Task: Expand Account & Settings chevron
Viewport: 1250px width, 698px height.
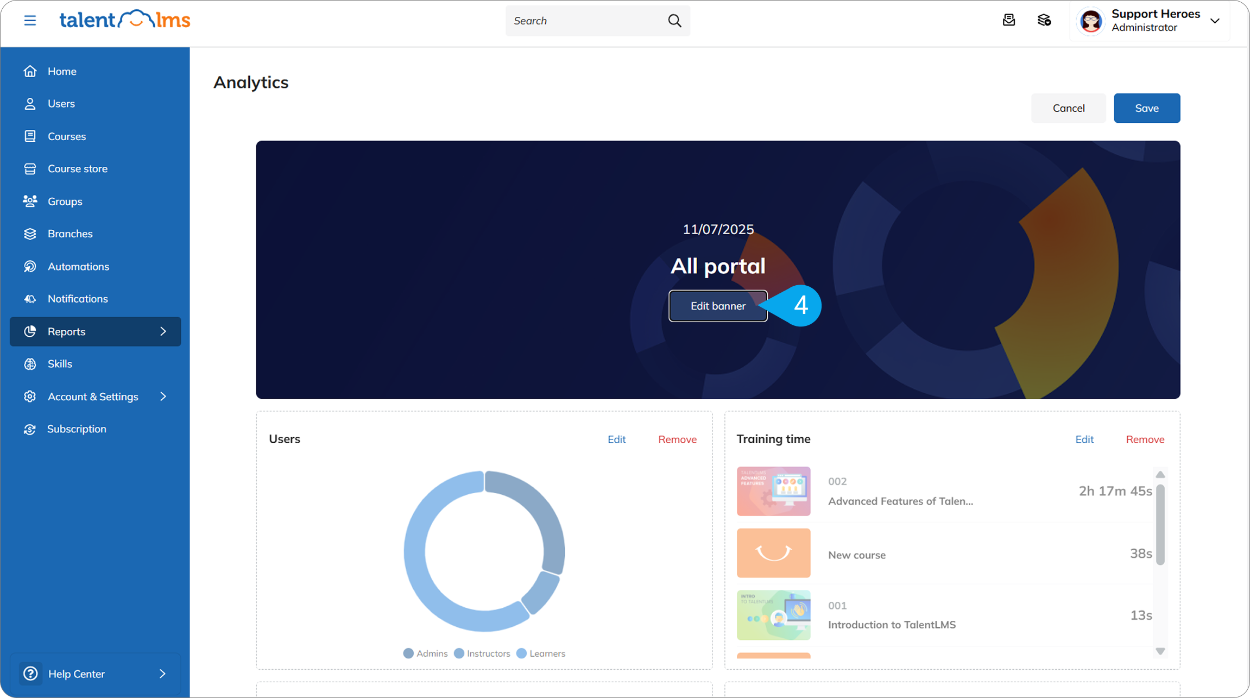Action: tap(163, 397)
